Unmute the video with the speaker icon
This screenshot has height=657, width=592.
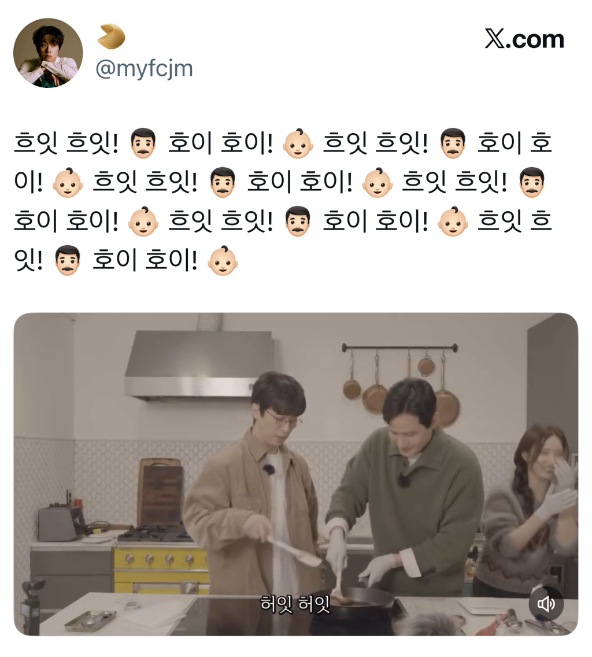(546, 603)
